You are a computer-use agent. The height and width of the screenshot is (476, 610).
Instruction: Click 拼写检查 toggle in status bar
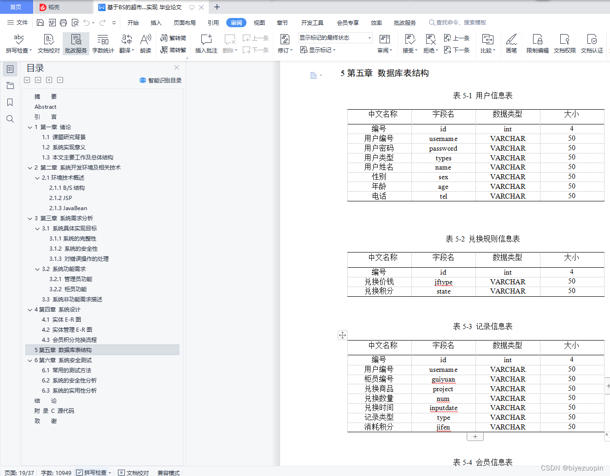(94, 472)
